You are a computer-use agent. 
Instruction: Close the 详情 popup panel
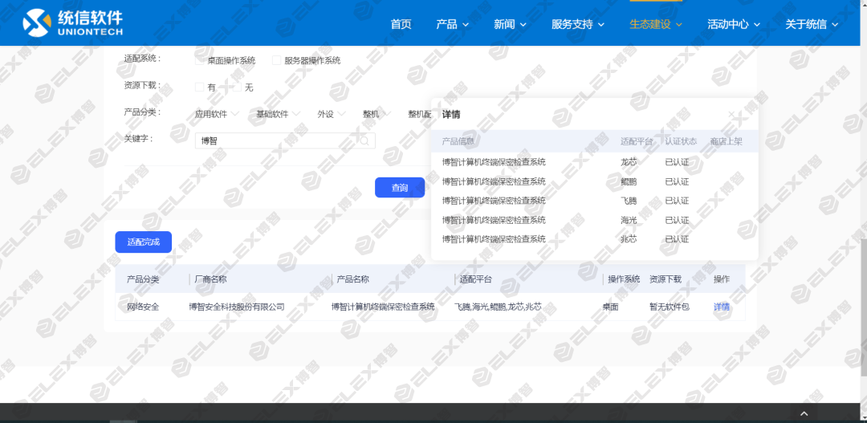732,115
